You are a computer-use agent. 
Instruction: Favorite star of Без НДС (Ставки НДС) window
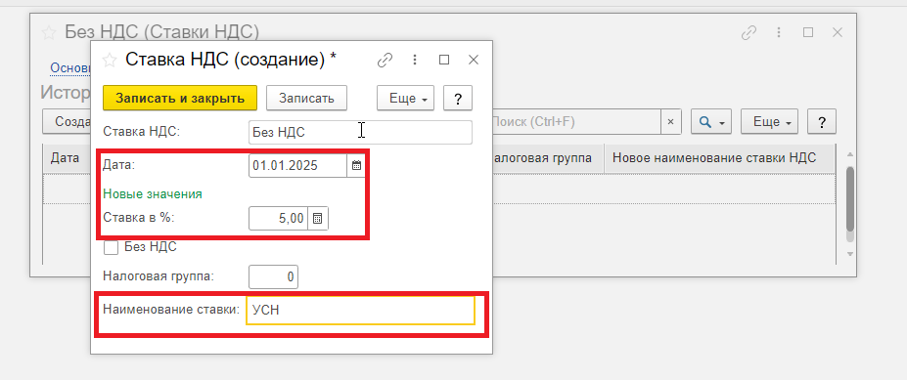tap(49, 32)
